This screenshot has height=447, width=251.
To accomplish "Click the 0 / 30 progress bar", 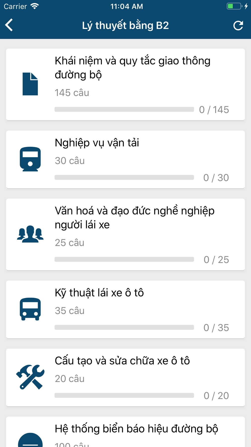I will [124, 177].
